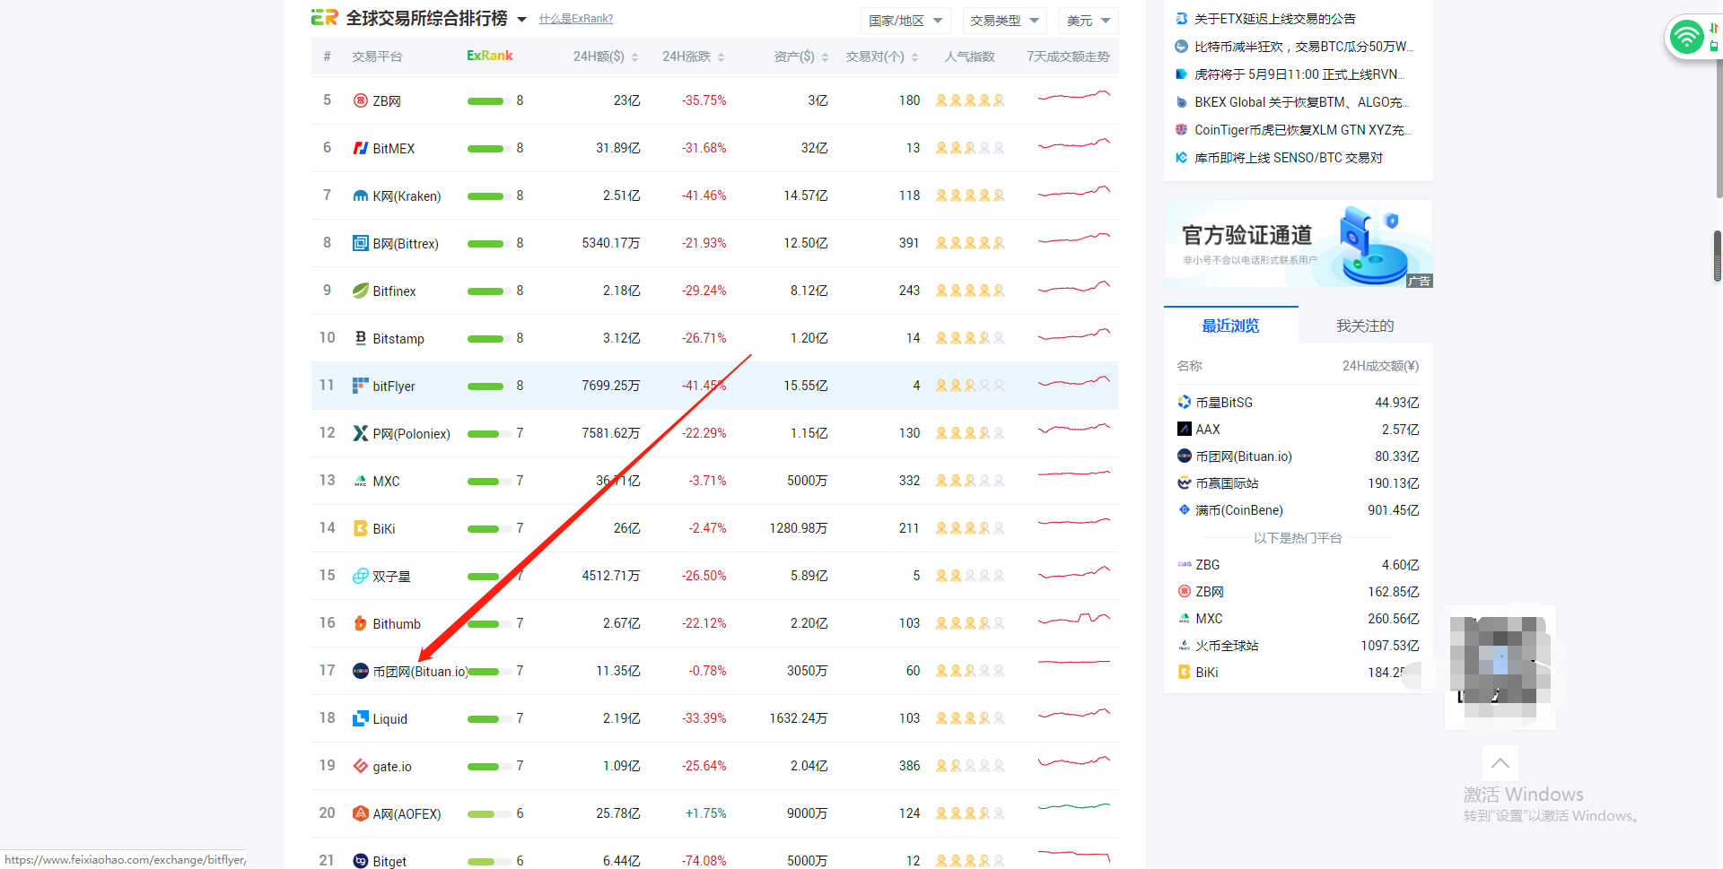Open the 比特币减半狂欢 announcement

click(1303, 47)
